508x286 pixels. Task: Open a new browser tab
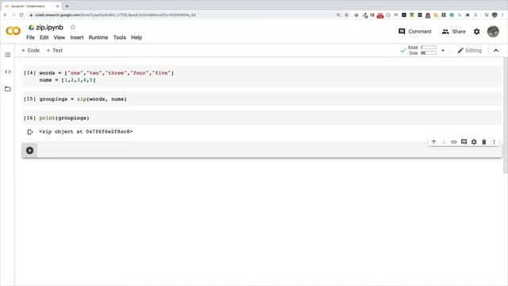pos(67,6)
